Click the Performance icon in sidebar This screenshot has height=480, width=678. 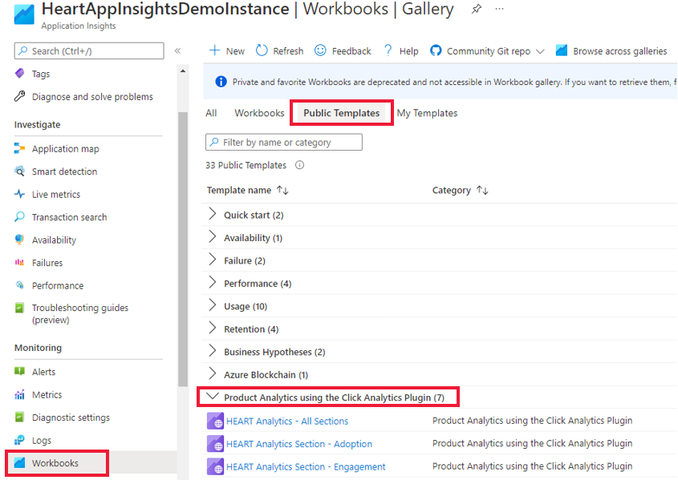click(19, 285)
